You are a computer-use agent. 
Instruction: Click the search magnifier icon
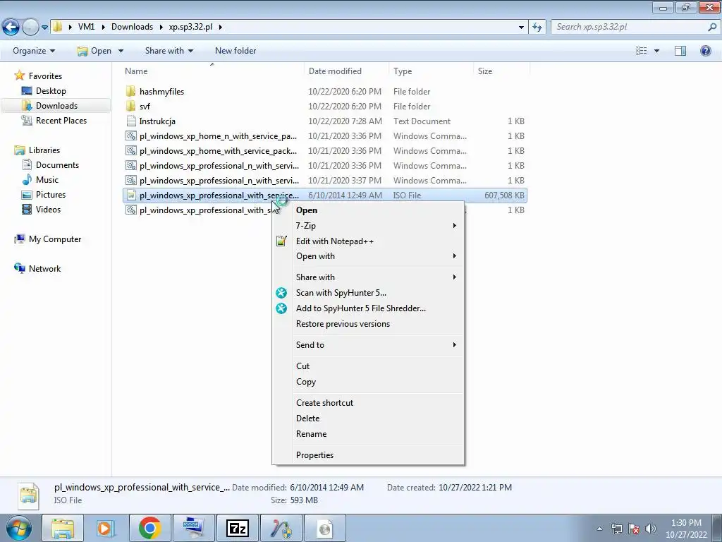[712, 27]
